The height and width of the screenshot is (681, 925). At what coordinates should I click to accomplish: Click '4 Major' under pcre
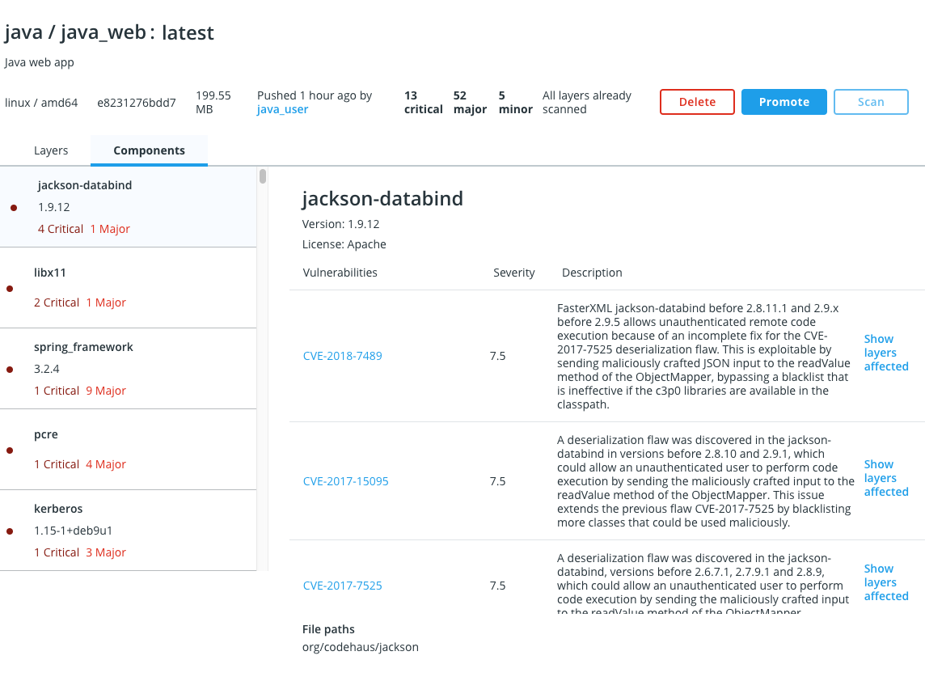point(106,464)
